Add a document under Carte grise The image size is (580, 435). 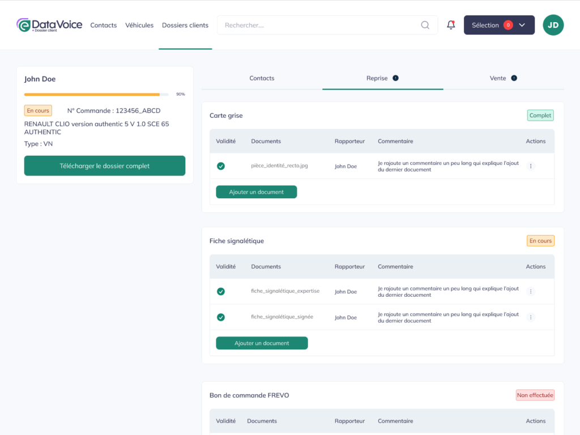point(256,192)
